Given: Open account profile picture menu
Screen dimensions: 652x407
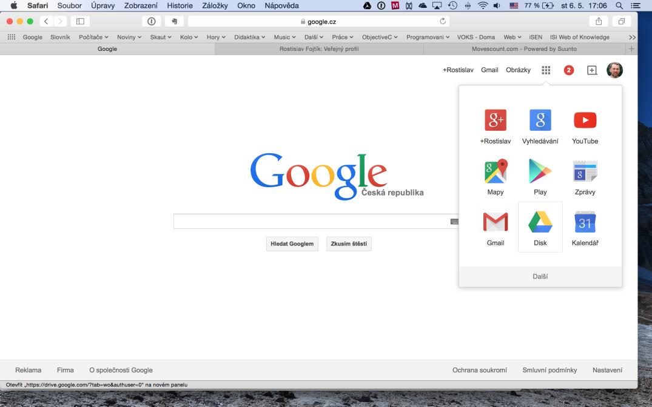Looking at the screenshot, I should tap(614, 70).
